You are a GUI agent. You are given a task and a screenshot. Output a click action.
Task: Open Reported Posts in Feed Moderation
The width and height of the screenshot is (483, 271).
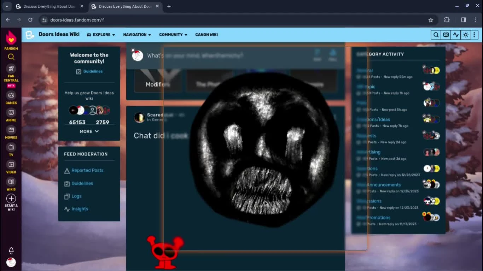(87, 170)
